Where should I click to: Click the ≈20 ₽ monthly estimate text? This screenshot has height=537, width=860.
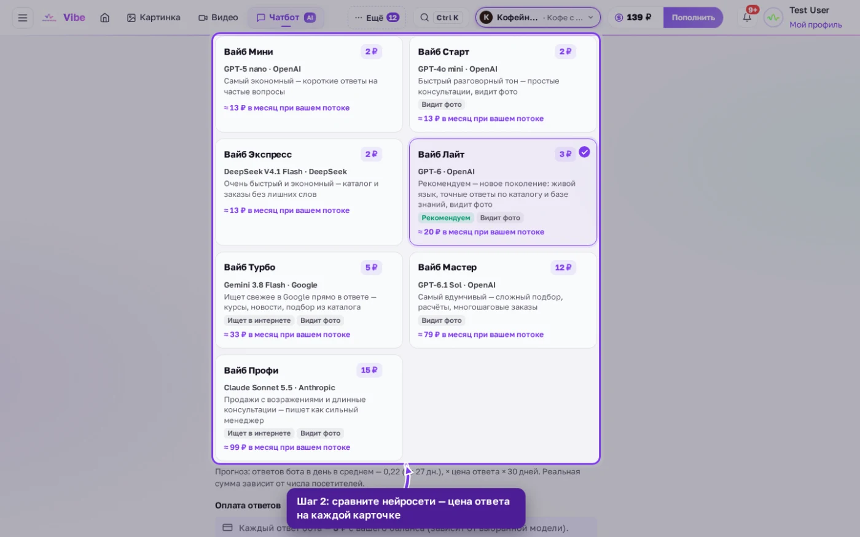481,232
